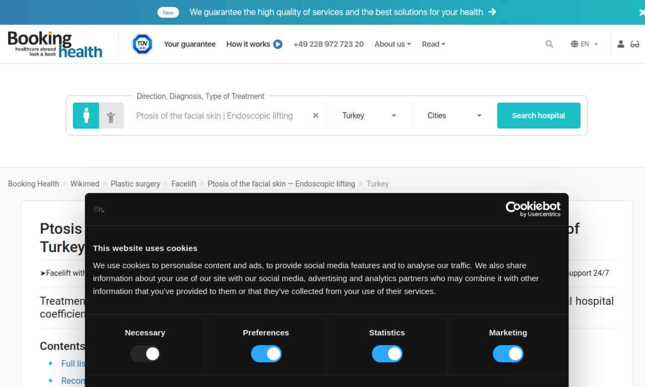Go to Facelift breadcrumb
Screen dimensions: 645x387
[184, 184]
